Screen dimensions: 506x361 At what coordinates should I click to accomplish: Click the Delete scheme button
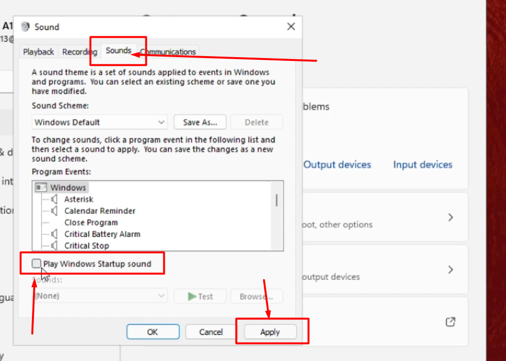click(x=256, y=122)
